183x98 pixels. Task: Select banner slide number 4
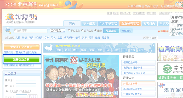116,93
